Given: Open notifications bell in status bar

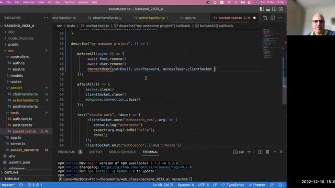Looking at the screenshot, I should point(280,185).
